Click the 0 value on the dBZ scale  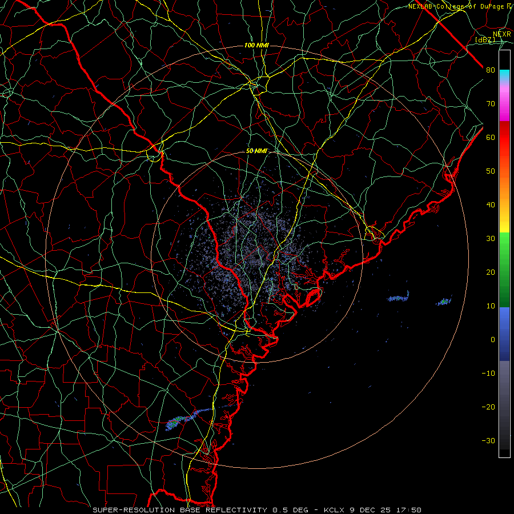point(493,340)
